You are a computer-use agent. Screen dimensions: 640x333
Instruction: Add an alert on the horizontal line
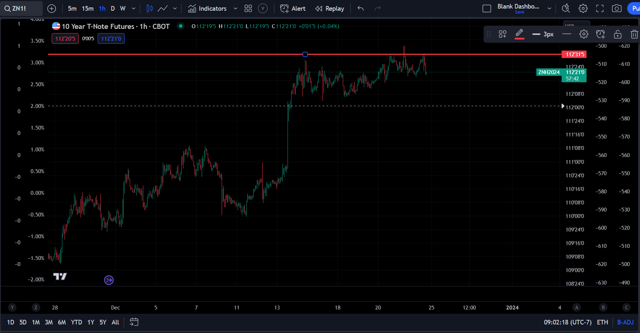coord(600,34)
